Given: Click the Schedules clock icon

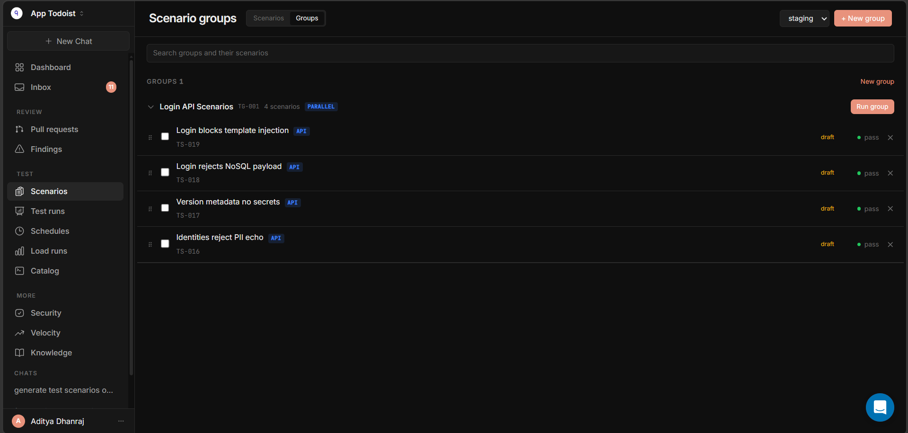Looking at the screenshot, I should (19, 231).
